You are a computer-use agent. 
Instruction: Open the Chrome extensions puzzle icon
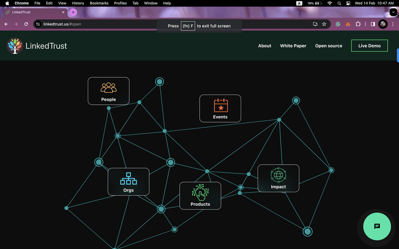coord(358,24)
